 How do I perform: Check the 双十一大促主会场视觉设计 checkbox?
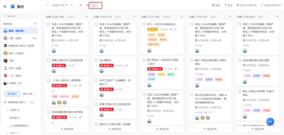tap(144, 24)
